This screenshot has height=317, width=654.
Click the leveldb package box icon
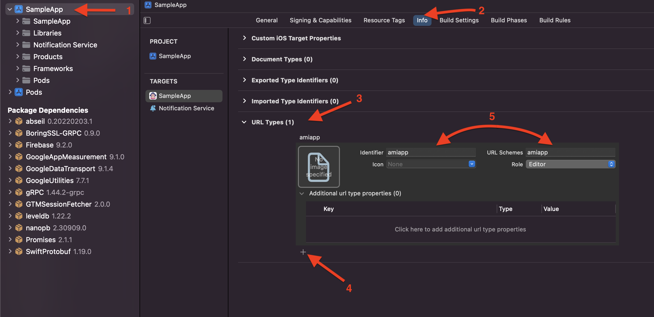coord(19,216)
